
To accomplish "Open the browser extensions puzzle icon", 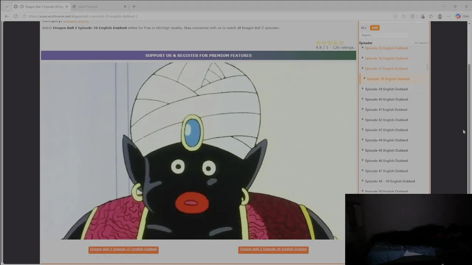I will coord(412,16).
